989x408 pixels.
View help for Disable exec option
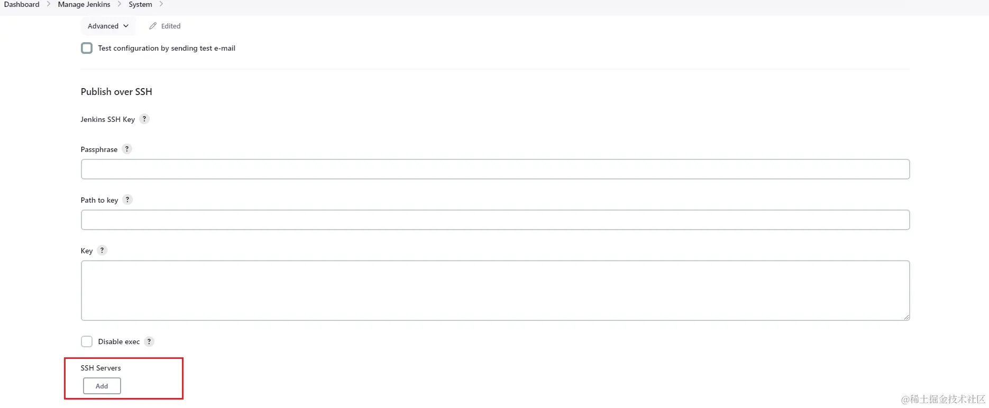[x=149, y=341]
